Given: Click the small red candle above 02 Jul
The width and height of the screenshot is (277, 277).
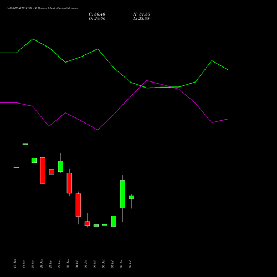Looking at the screenshot, I should tap(87, 224).
